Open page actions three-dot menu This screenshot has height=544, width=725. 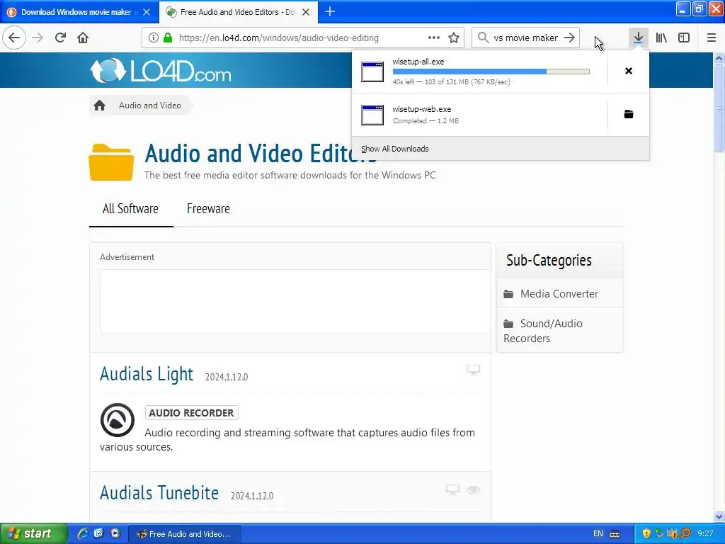click(434, 38)
